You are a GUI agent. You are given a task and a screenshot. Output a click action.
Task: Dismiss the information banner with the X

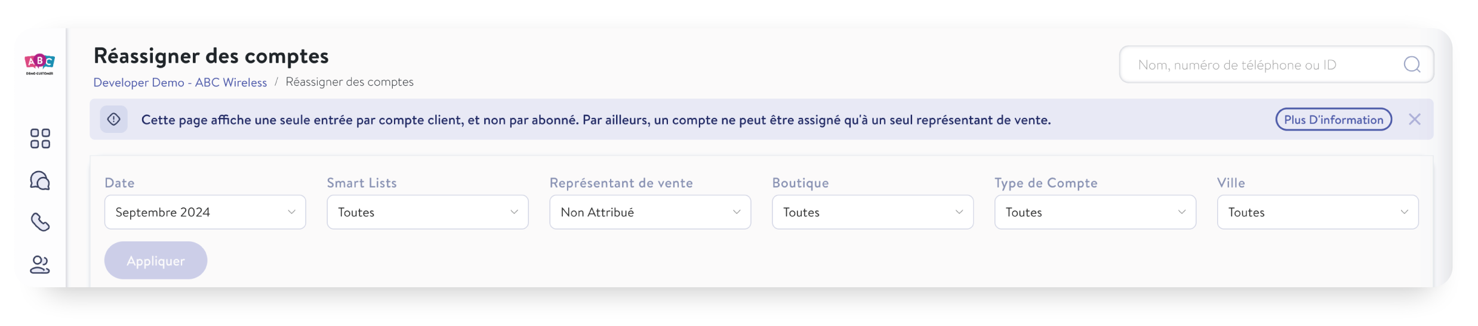click(x=1414, y=119)
